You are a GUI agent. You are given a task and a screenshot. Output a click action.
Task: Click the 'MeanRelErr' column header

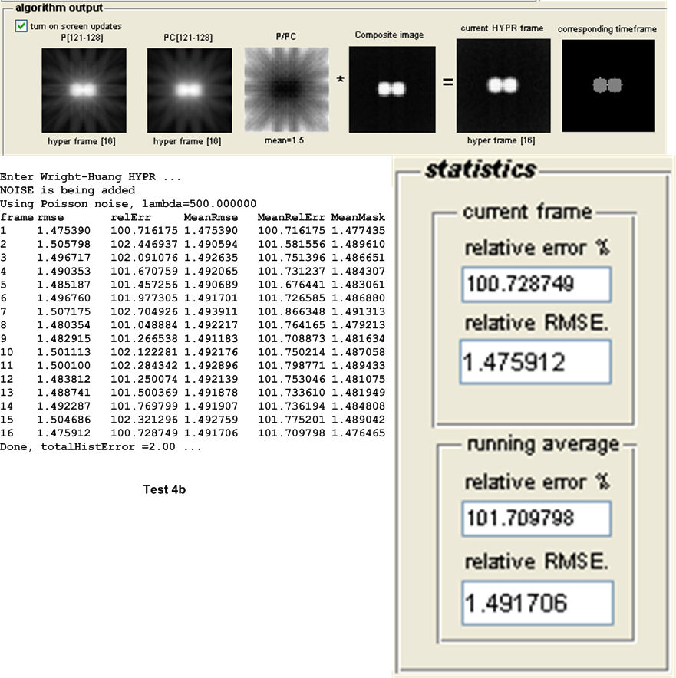[289, 217]
